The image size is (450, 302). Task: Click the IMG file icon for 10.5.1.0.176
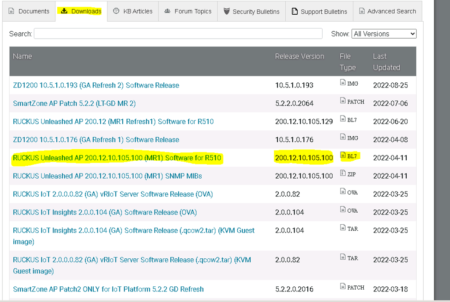(342, 137)
